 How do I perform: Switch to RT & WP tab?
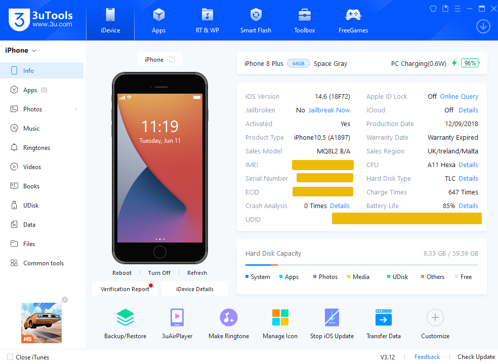207,20
